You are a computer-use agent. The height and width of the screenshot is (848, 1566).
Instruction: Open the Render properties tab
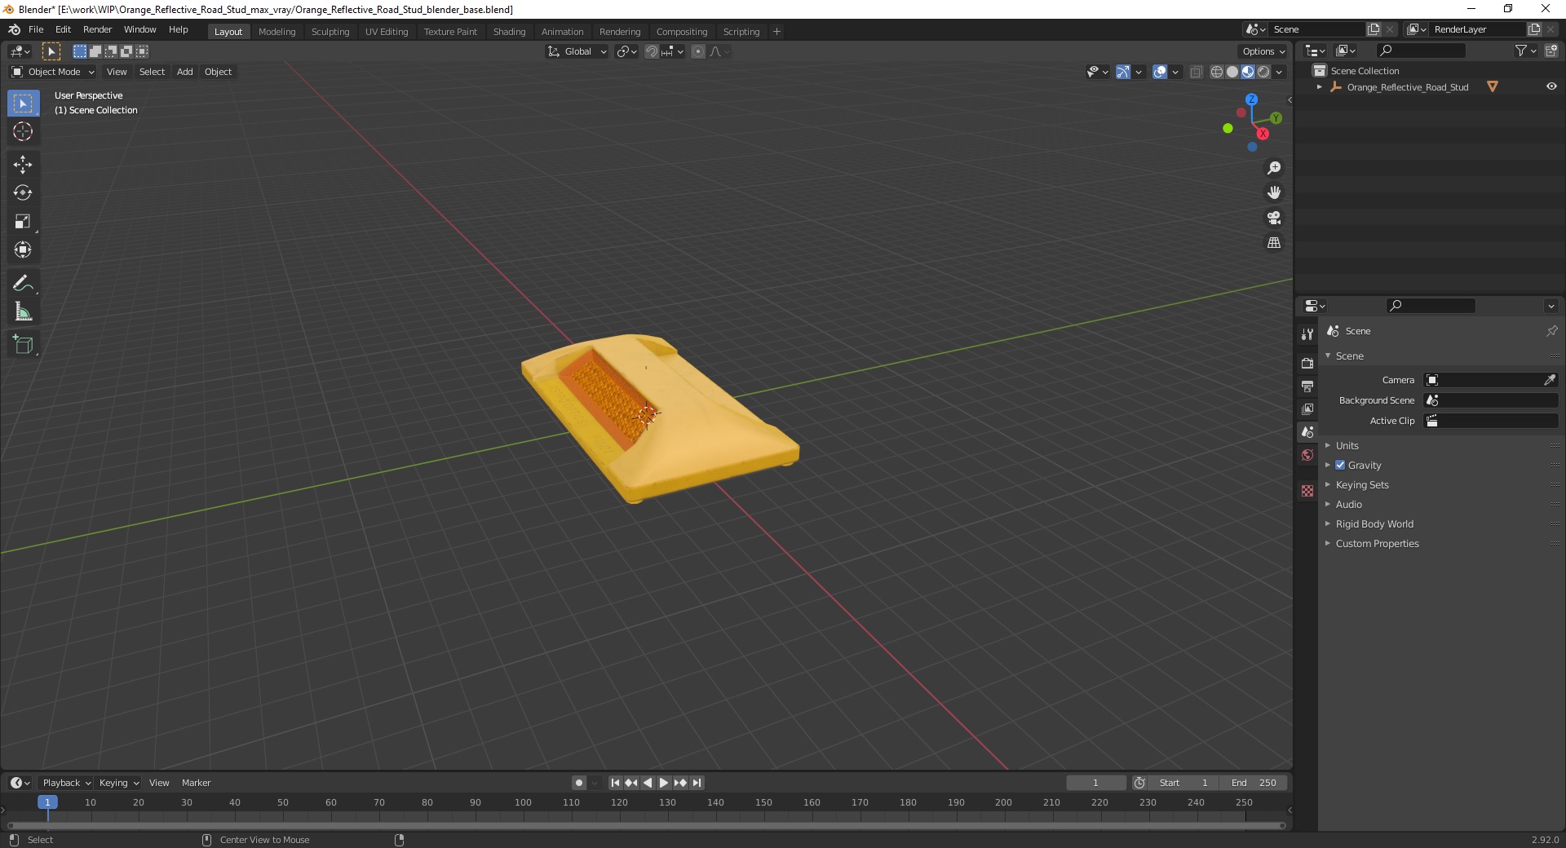(x=1307, y=363)
